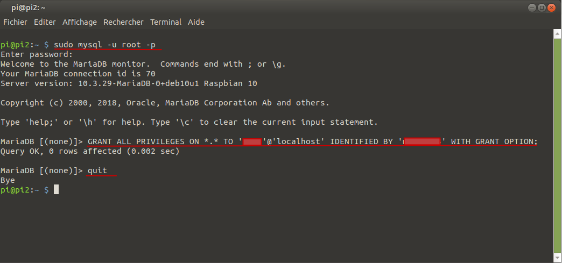The width and height of the screenshot is (562, 263).
Task: Click the 'pi@pi2: ~' window title
Action: [x=29, y=8]
